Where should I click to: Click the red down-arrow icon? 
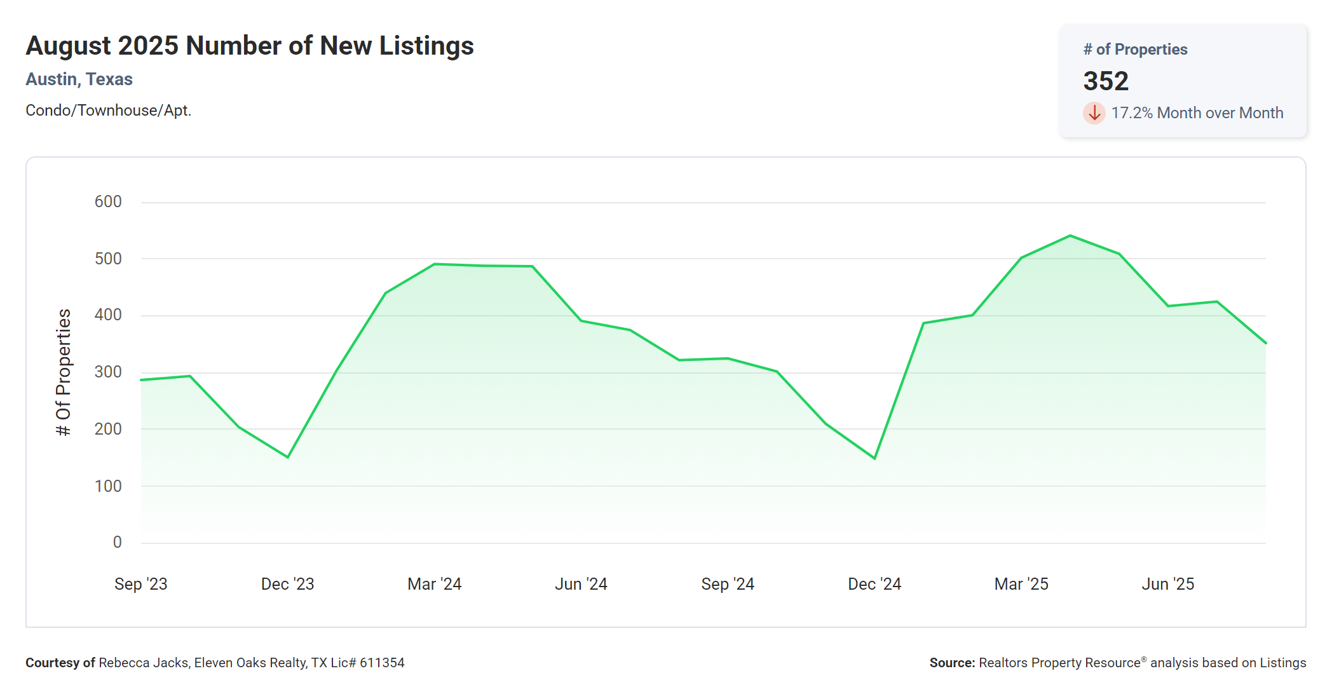(x=1094, y=113)
